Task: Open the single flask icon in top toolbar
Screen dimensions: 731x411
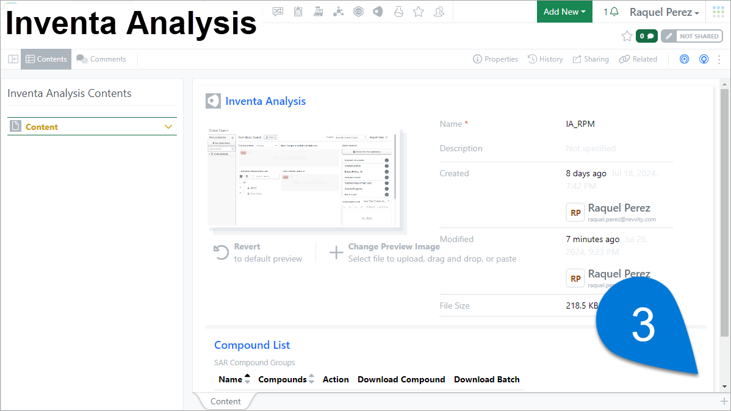Action: tap(398, 12)
